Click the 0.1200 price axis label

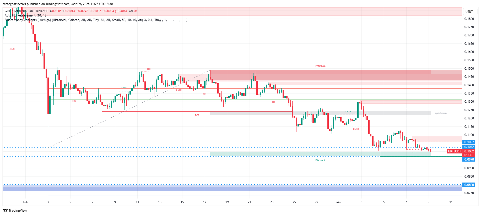[x=469, y=118]
